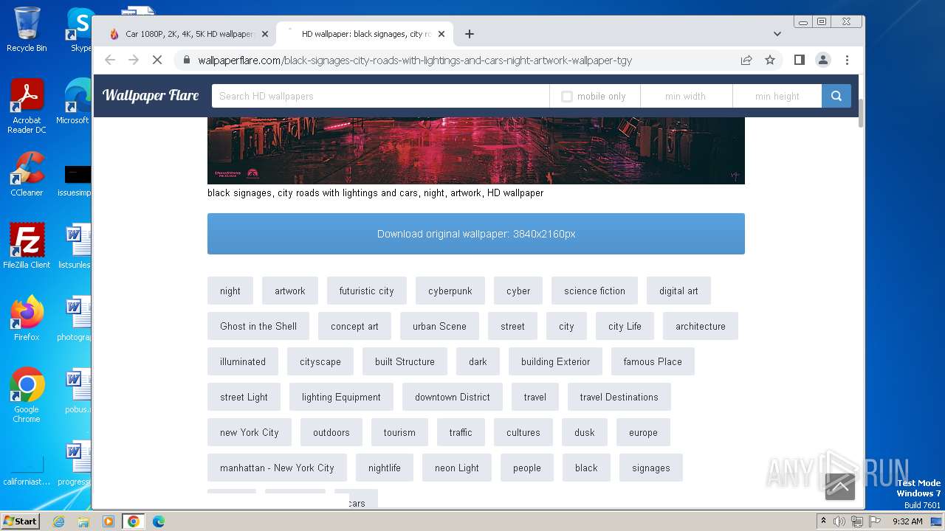Open Google Chrome desktop icon
The width and height of the screenshot is (945, 531).
tap(27, 395)
